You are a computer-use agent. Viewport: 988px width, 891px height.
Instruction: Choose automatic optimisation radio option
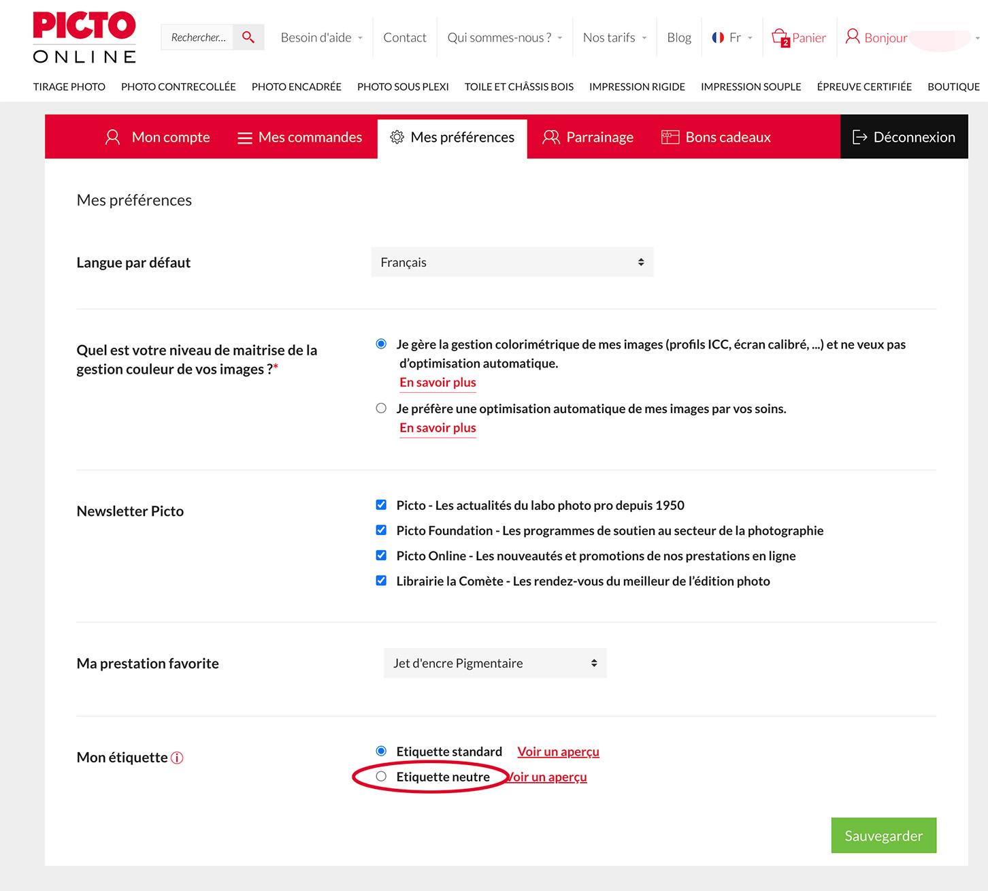(x=381, y=408)
